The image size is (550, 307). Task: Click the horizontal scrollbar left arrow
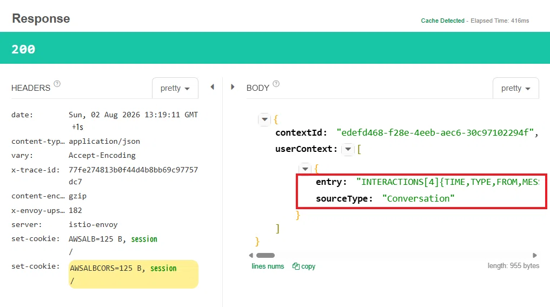(251, 256)
